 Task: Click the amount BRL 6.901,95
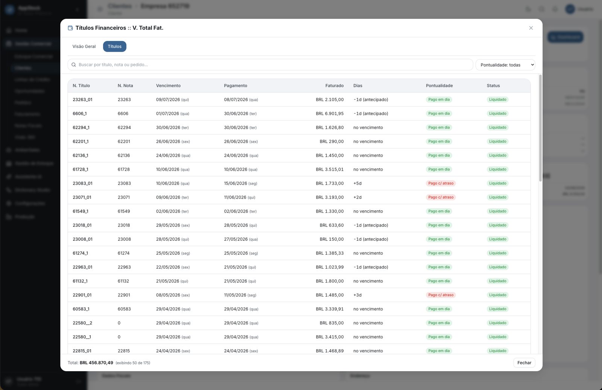click(330, 113)
